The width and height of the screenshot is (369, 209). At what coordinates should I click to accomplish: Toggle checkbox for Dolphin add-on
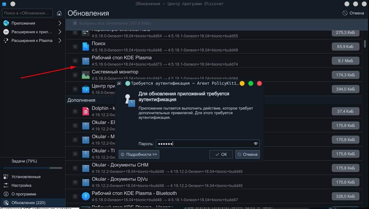[75, 111]
